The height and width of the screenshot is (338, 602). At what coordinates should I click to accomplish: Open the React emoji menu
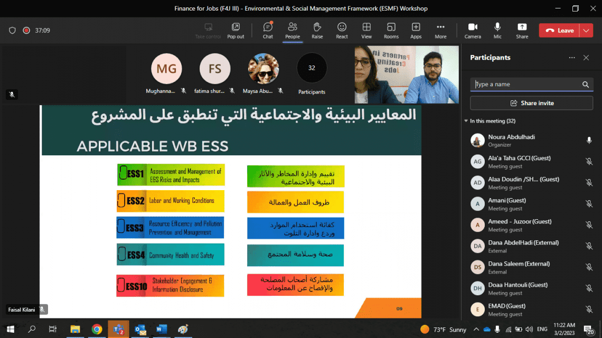click(x=342, y=30)
